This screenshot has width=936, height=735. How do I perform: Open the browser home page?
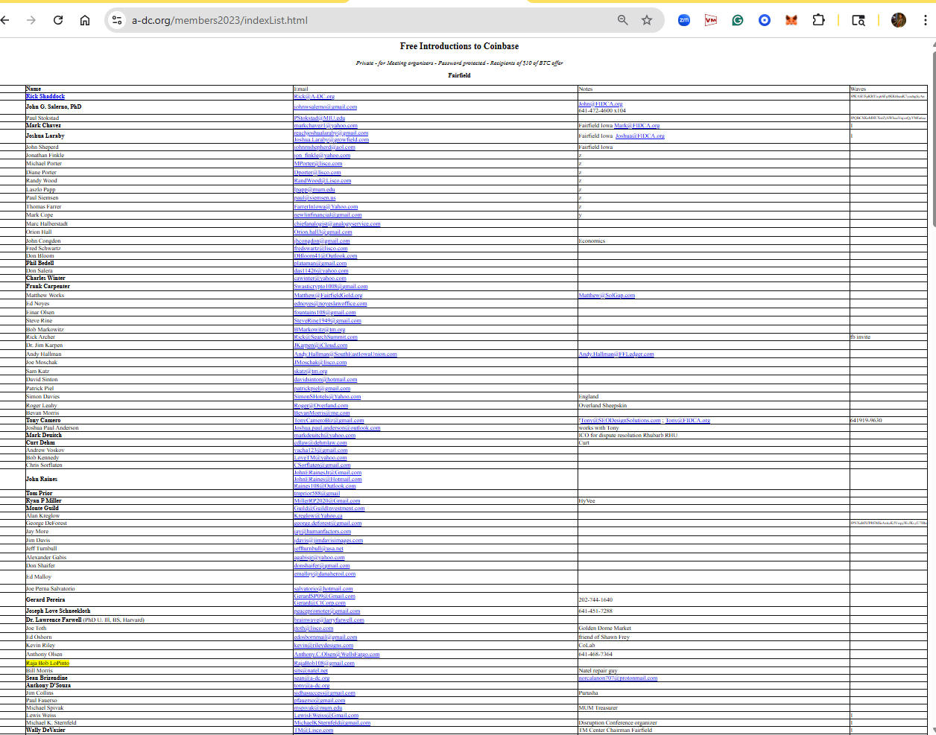pos(85,20)
